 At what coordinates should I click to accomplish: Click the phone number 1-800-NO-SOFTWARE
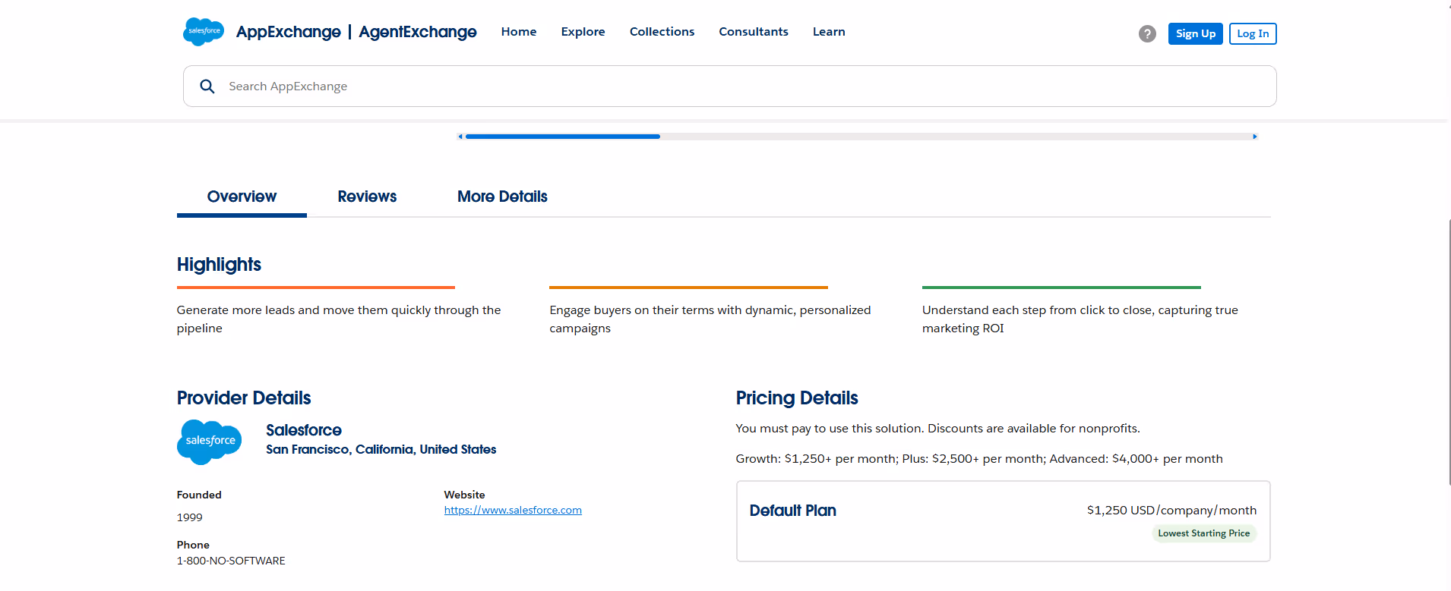coord(231,561)
